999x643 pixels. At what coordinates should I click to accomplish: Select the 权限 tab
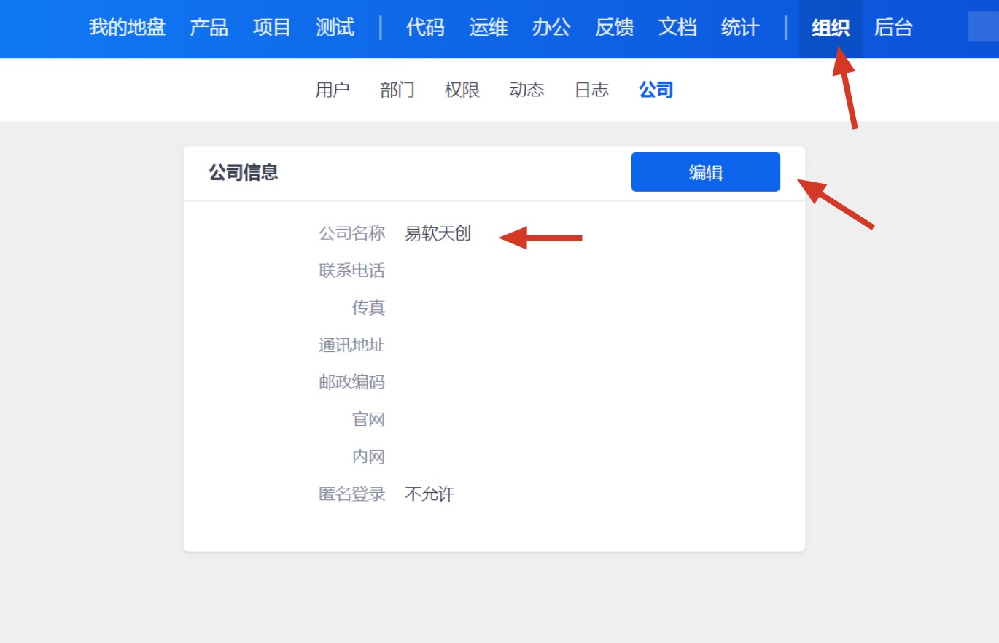462,90
